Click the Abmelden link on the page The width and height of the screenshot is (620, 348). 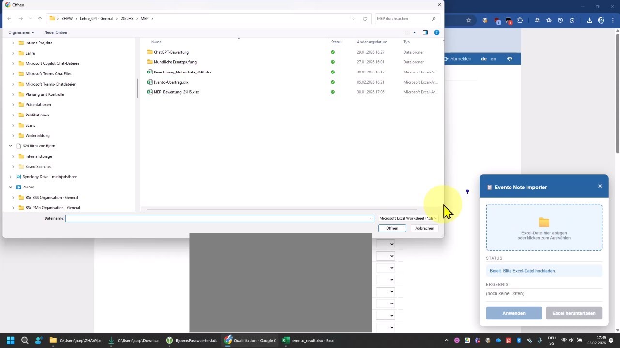(457, 59)
